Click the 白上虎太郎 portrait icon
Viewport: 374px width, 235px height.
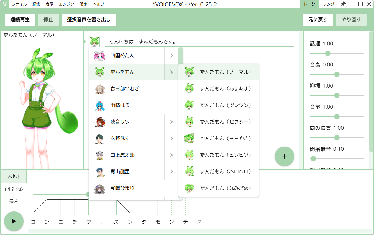click(x=99, y=155)
